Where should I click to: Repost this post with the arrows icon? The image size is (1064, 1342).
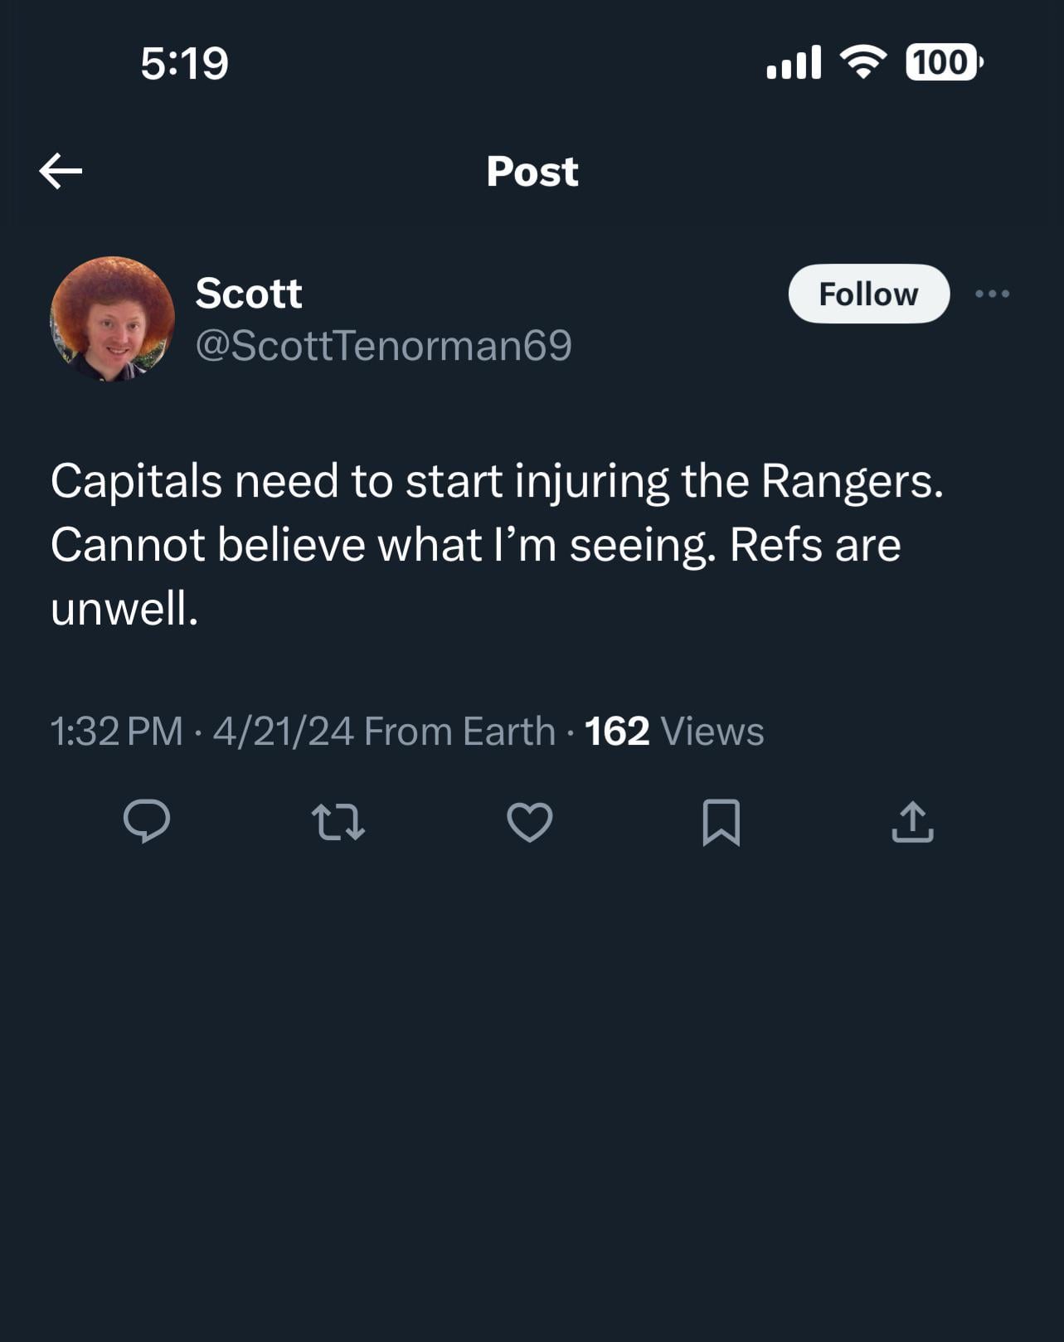point(338,822)
